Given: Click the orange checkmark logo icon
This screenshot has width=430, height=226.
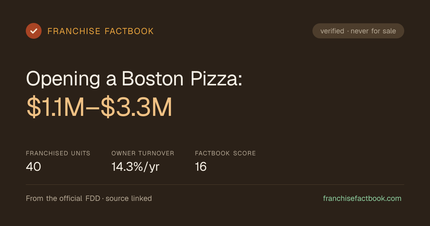Looking at the screenshot, I should coord(34,31).
